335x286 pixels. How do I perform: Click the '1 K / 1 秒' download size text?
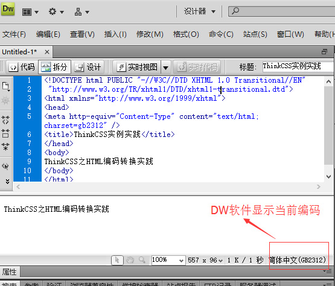[x=245, y=260]
